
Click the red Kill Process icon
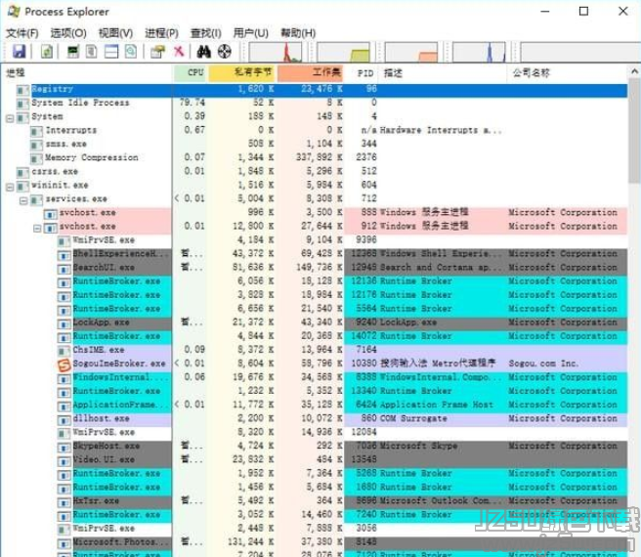179,52
